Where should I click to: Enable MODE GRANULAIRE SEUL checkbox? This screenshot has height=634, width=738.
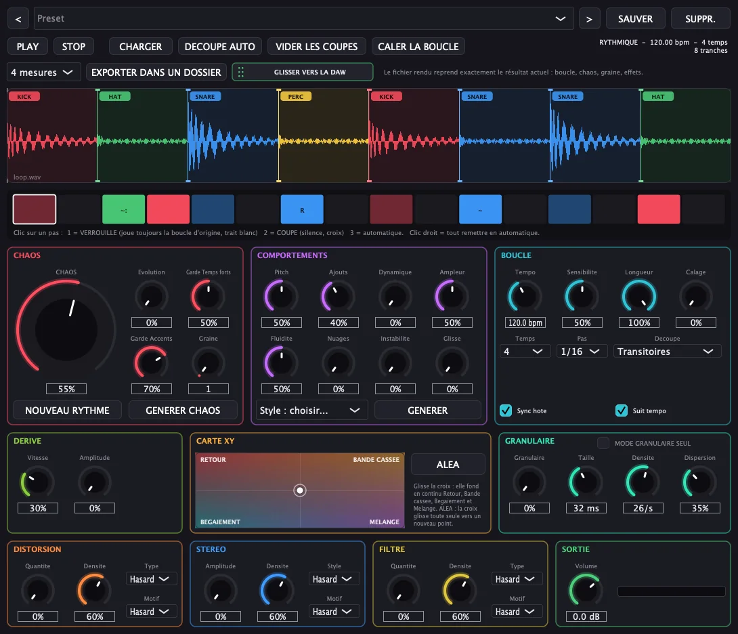[x=603, y=443]
